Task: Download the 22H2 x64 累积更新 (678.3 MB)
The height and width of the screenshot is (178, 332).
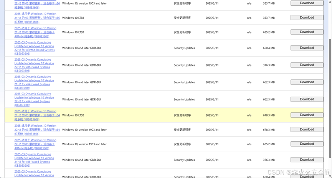Action: [307, 129]
